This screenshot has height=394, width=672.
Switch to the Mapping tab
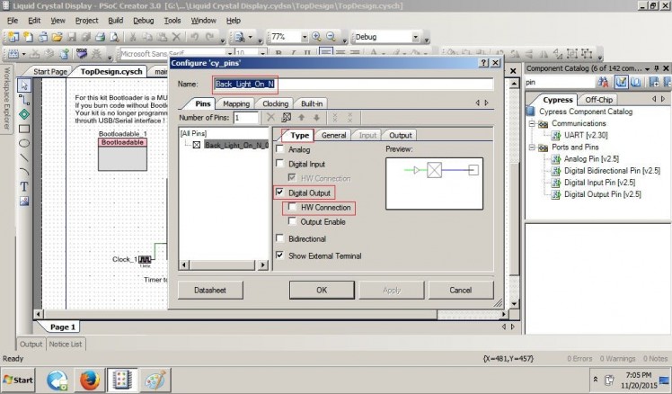tap(236, 103)
